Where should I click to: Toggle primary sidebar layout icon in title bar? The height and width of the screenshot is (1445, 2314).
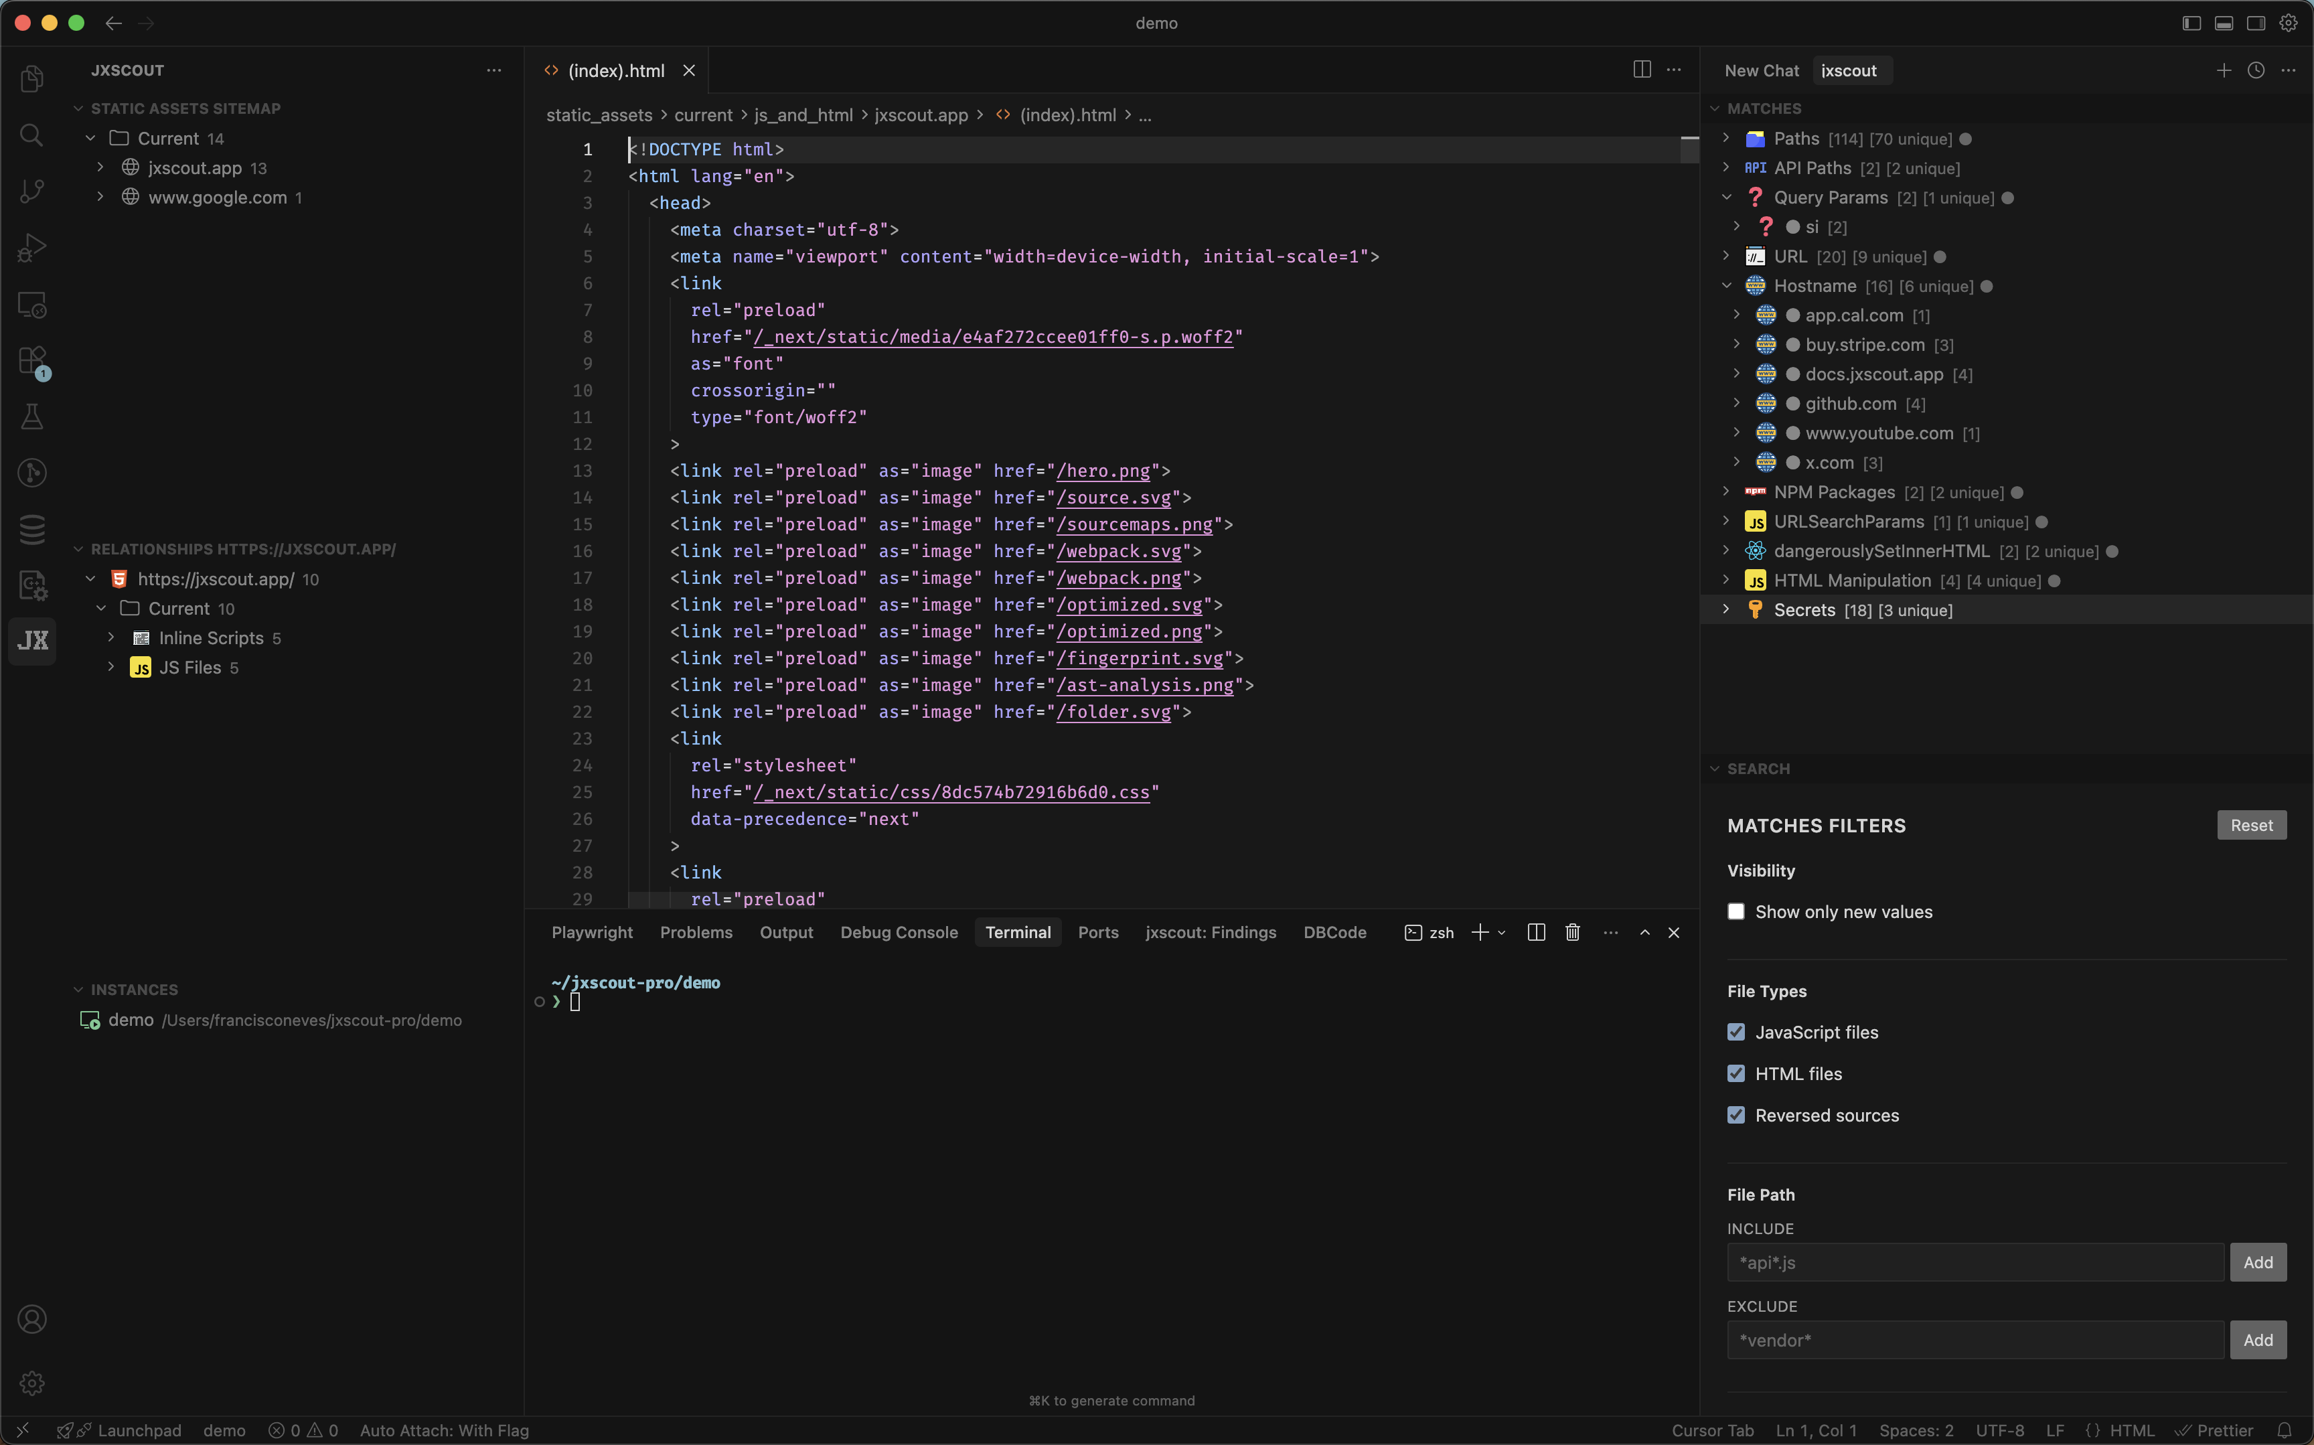tap(2191, 23)
